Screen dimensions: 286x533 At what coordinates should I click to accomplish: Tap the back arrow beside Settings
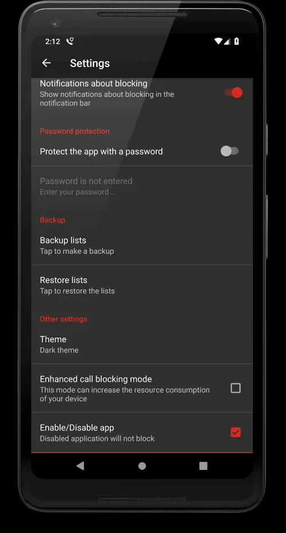pyautogui.click(x=46, y=63)
